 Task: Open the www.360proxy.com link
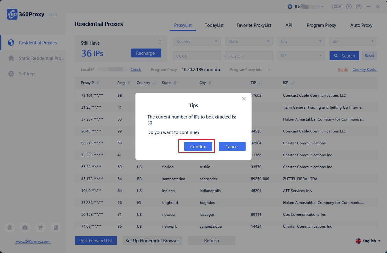(x=33, y=242)
